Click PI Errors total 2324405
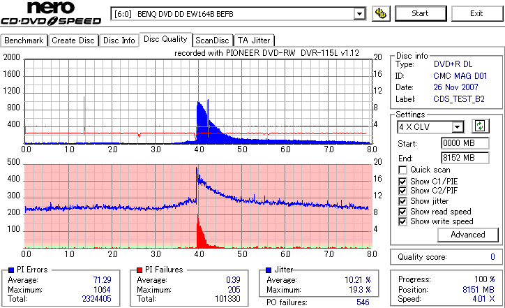 (x=97, y=299)
